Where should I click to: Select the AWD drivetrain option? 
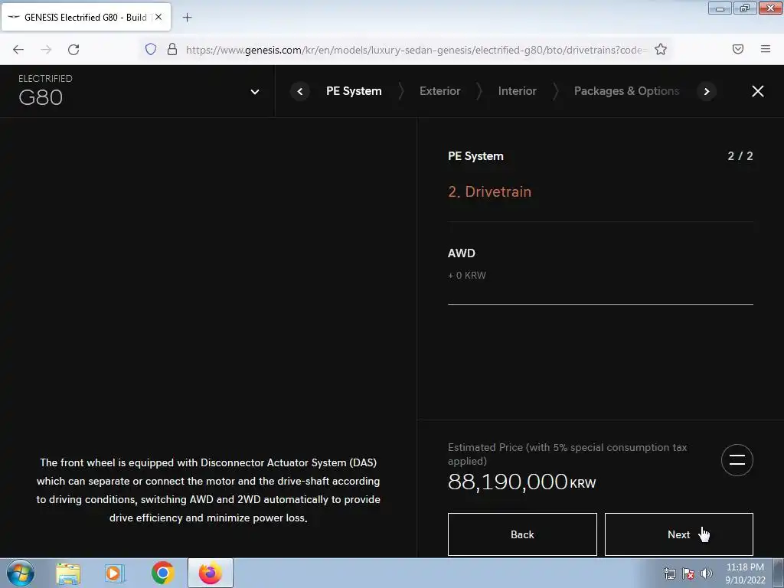(x=600, y=263)
